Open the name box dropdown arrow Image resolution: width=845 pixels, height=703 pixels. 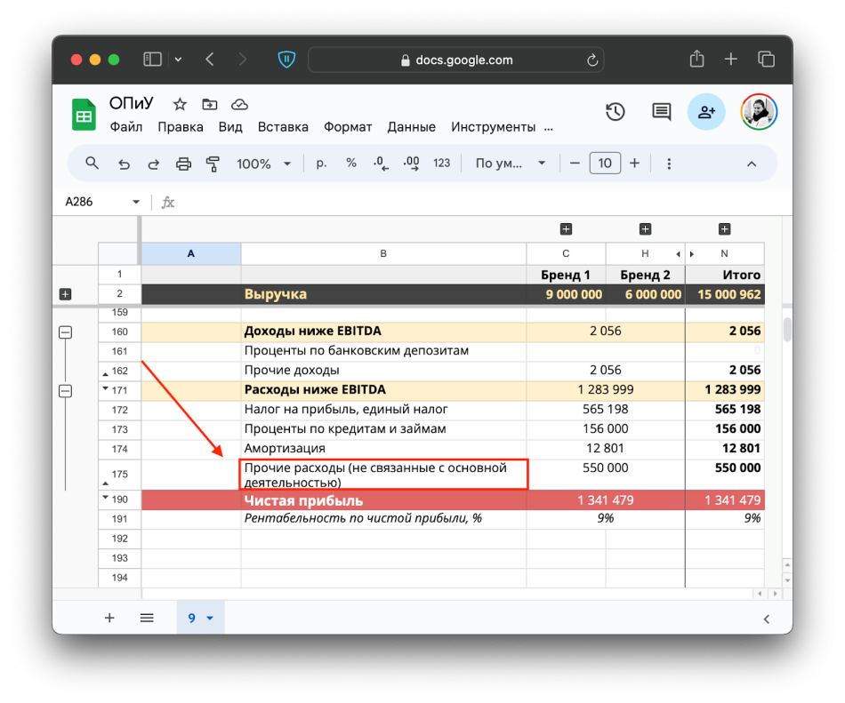coord(136,202)
